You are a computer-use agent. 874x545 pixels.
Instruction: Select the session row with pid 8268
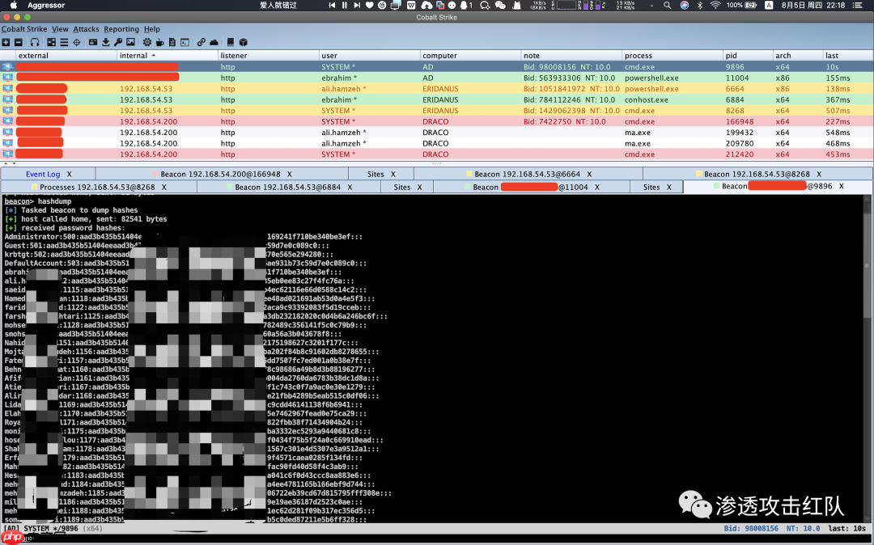[x=437, y=110]
